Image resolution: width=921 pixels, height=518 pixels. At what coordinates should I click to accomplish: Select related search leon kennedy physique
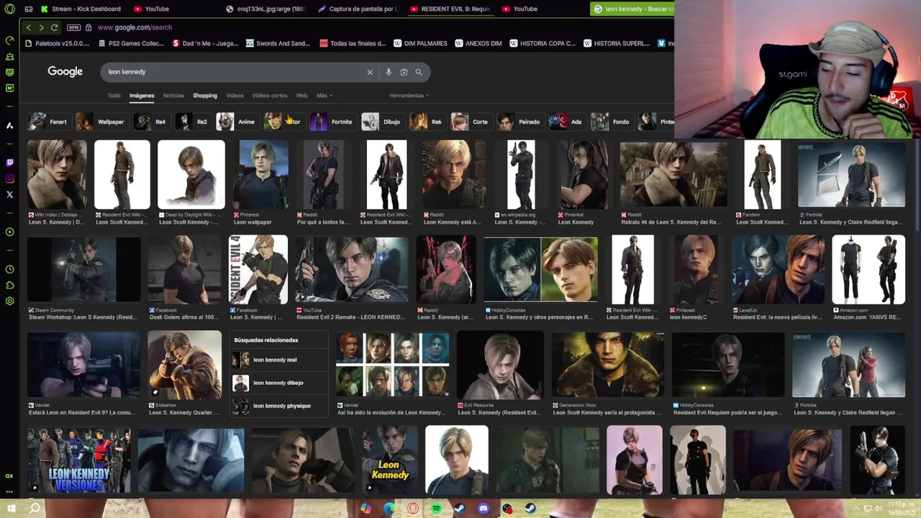click(279, 406)
